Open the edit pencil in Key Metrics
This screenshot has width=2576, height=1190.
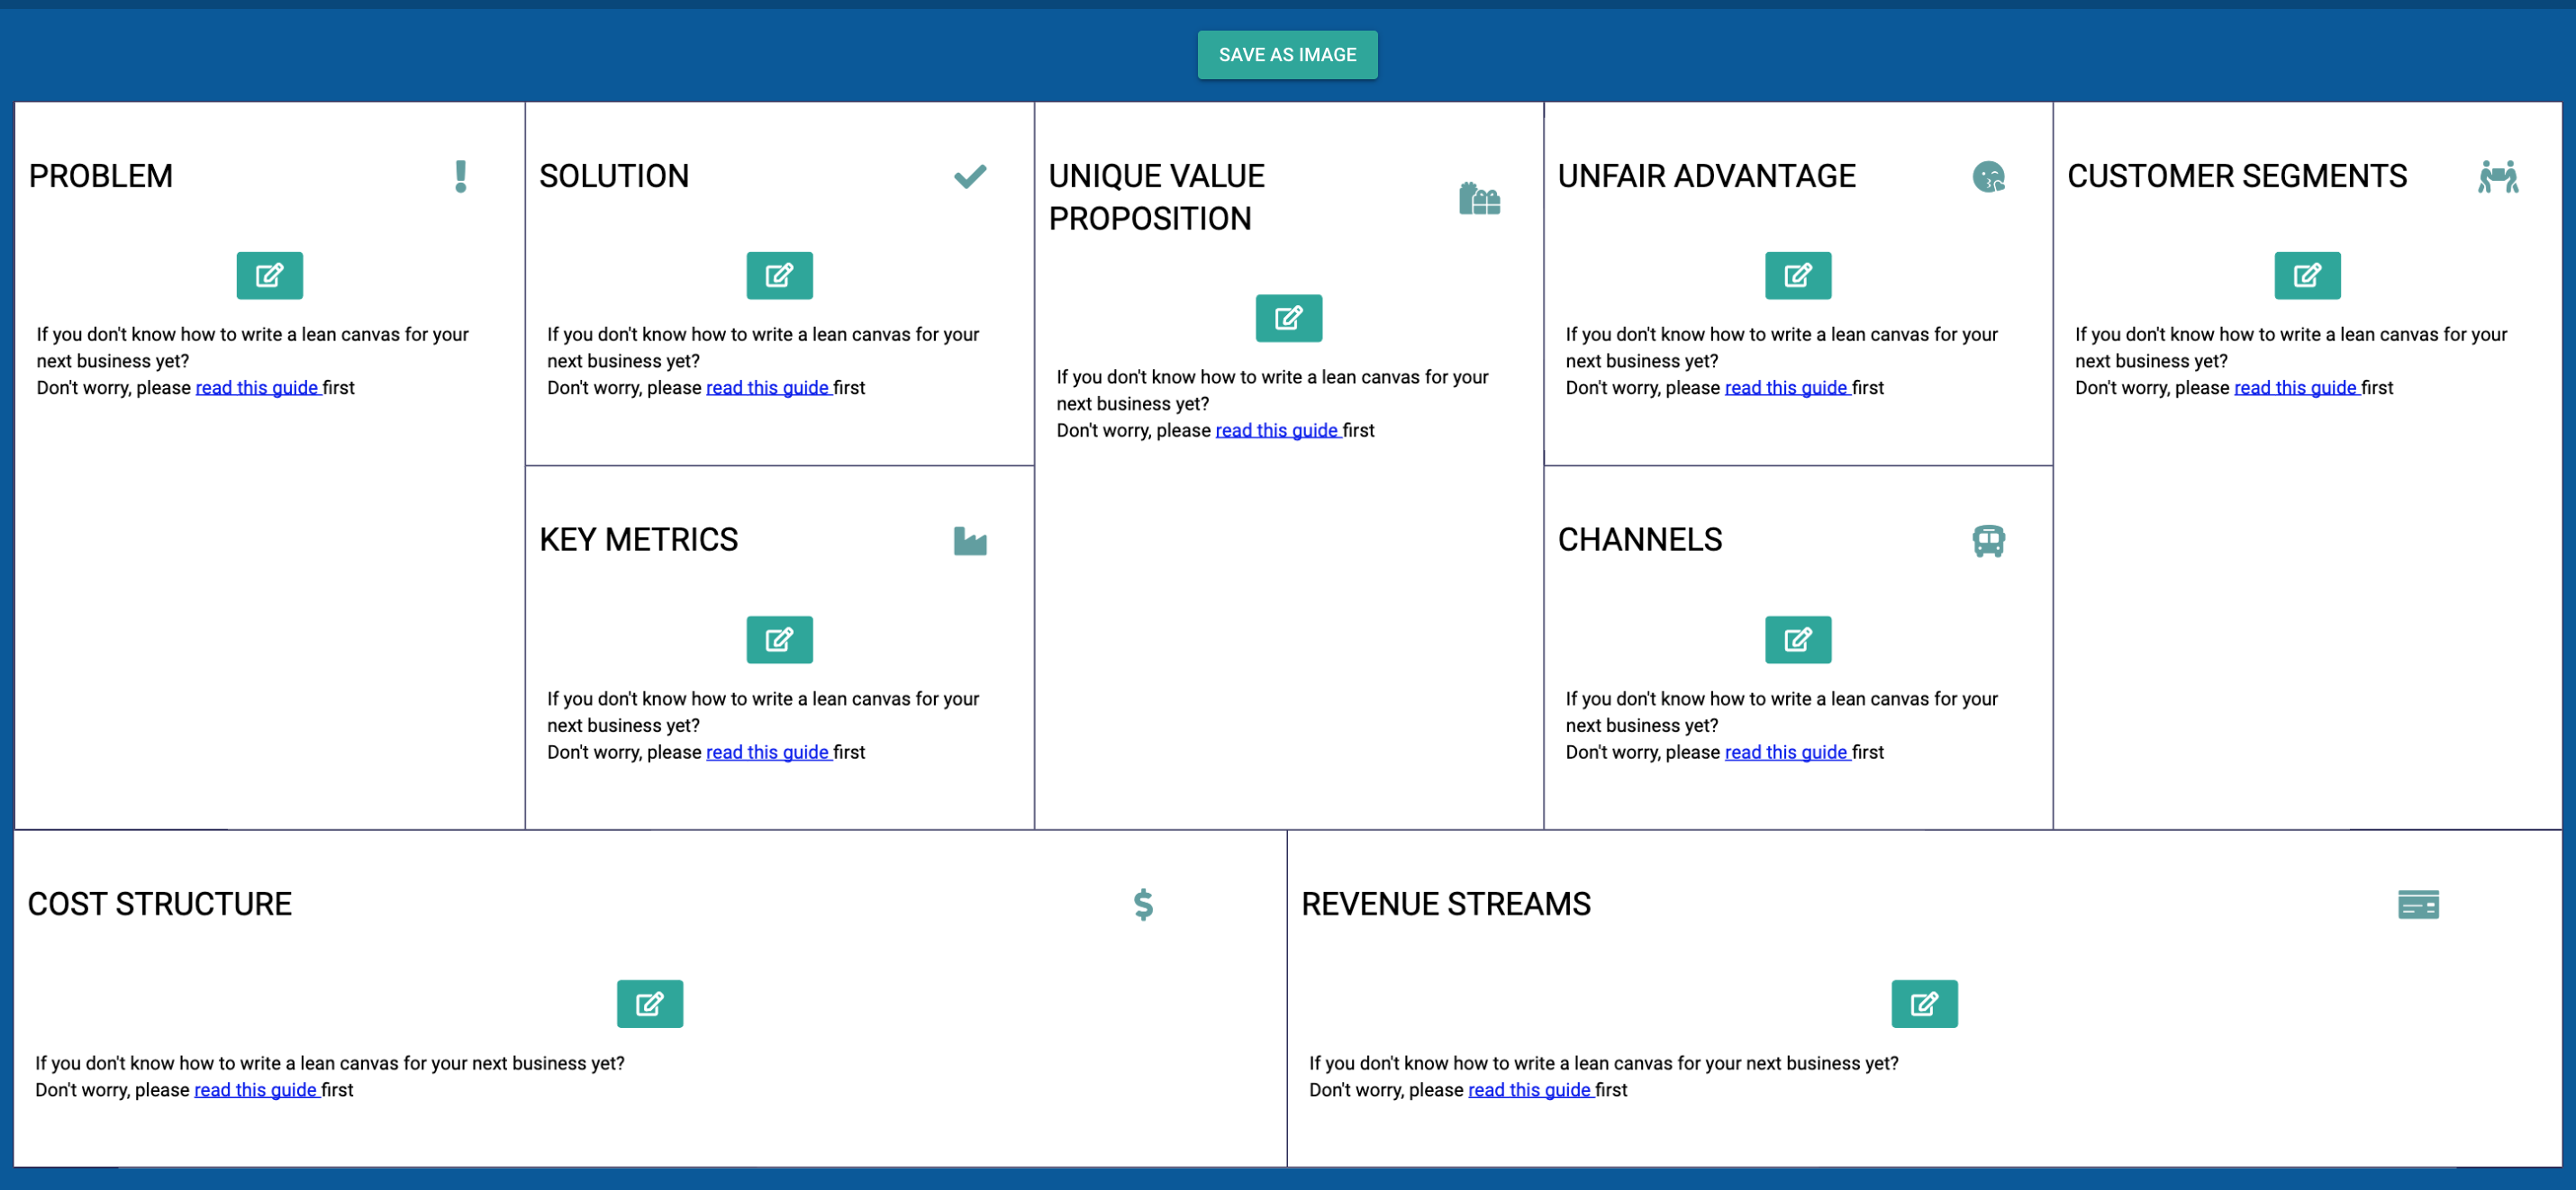[x=779, y=639]
